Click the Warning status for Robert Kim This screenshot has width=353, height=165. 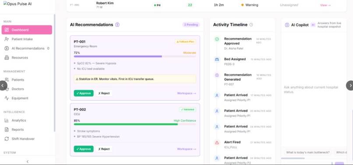pos(250,5)
